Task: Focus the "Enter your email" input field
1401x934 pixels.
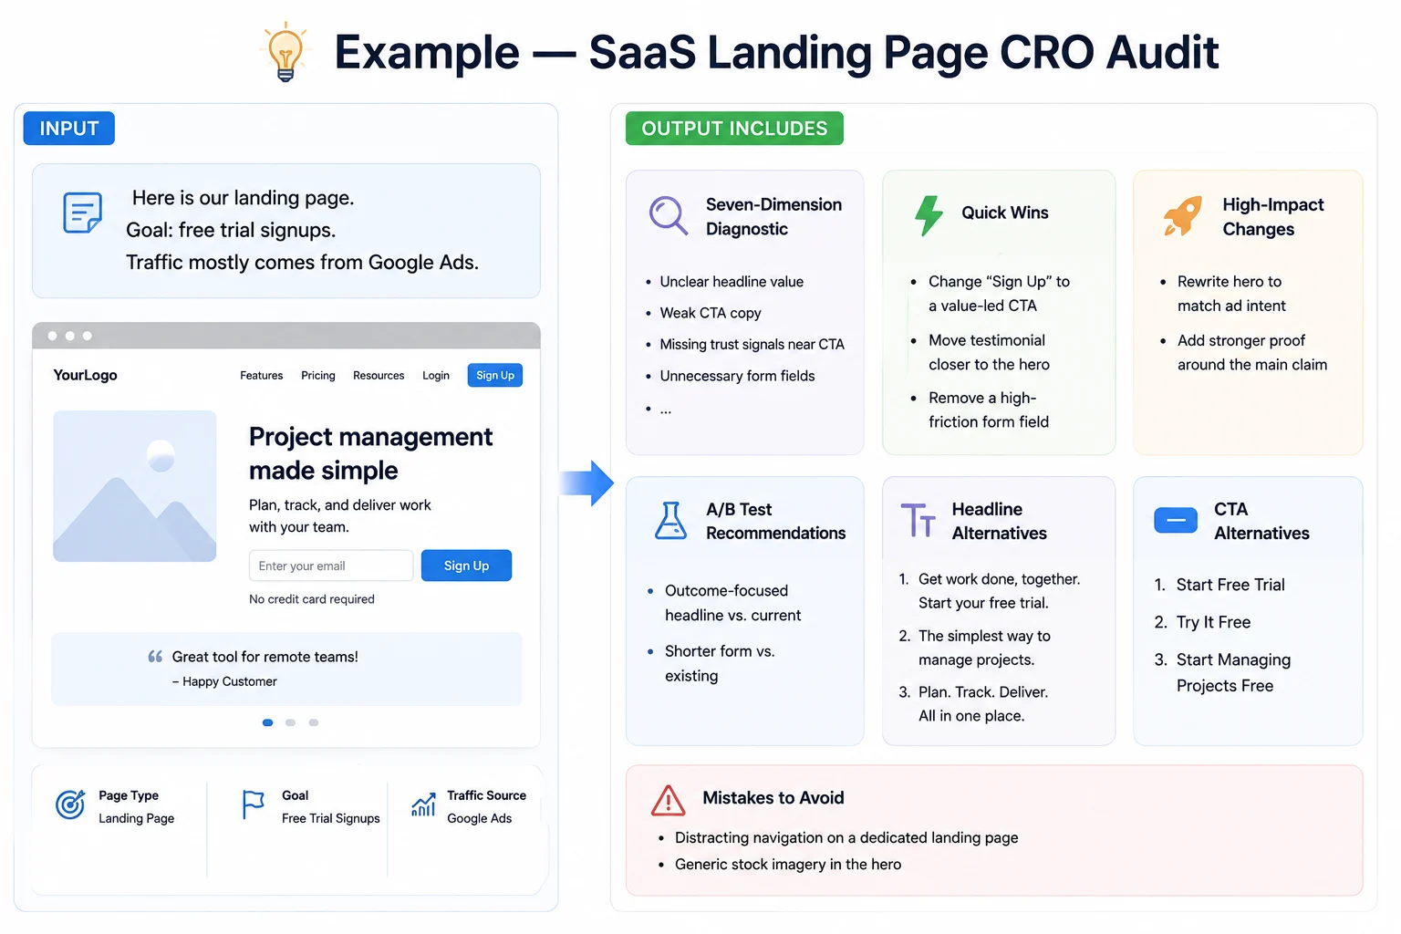Action: 331,566
